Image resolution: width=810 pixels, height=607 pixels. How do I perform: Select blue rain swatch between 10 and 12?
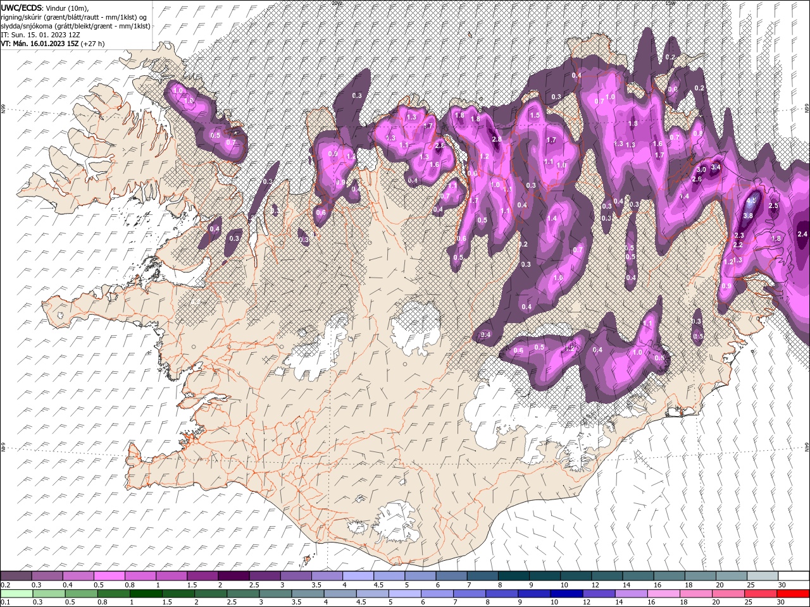(x=568, y=593)
